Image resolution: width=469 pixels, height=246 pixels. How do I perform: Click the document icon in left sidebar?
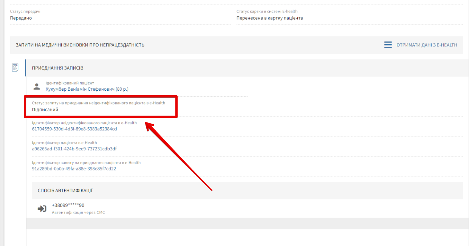pyautogui.click(x=15, y=68)
